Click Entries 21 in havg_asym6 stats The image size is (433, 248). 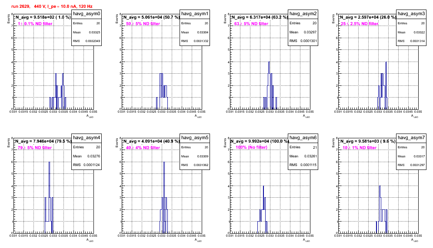[x=303, y=147]
